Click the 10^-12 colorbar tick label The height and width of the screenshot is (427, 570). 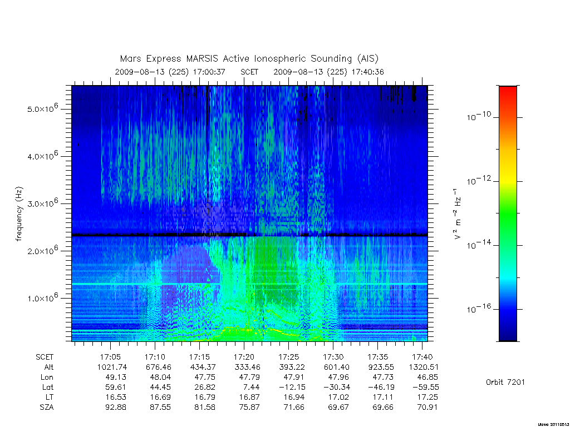(x=479, y=180)
